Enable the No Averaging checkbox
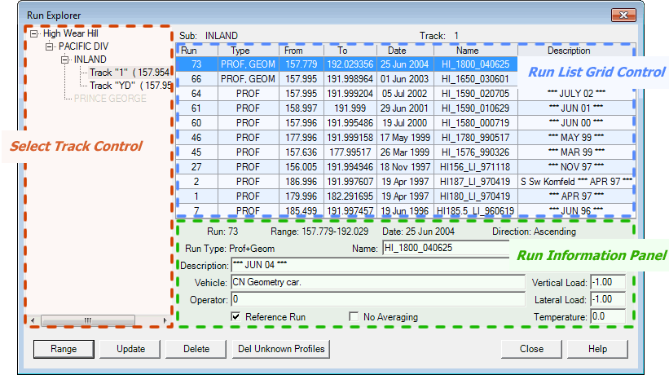This screenshot has width=669, height=375. [x=354, y=316]
